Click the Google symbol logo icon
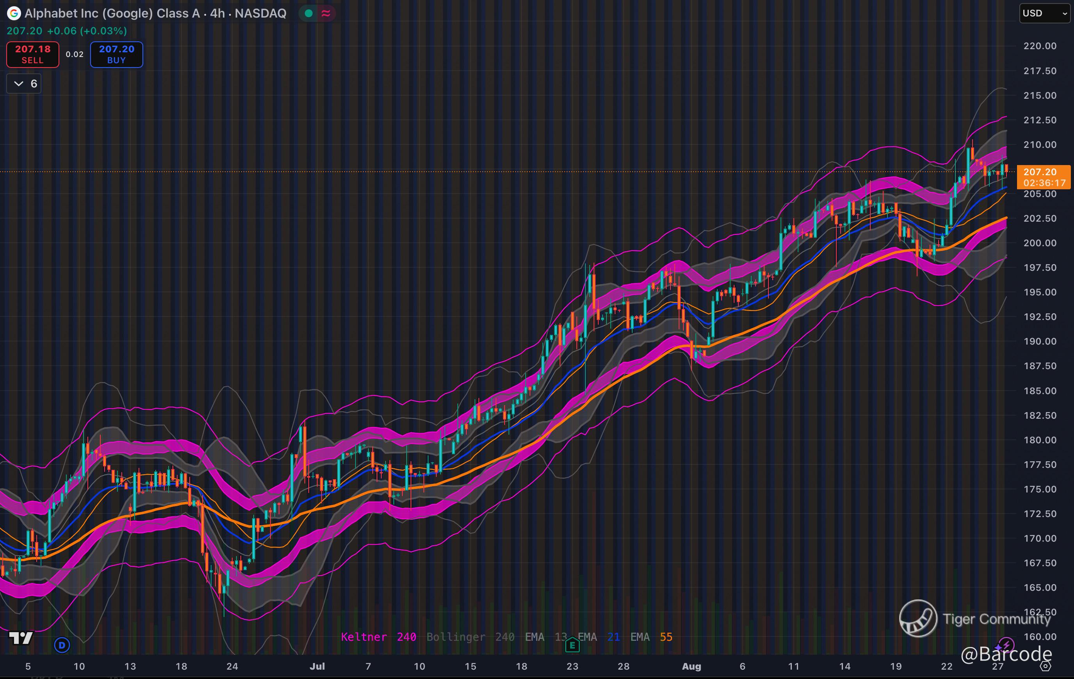The height and width of the screenshot is (679, 1074). click(x=14, y=13)
